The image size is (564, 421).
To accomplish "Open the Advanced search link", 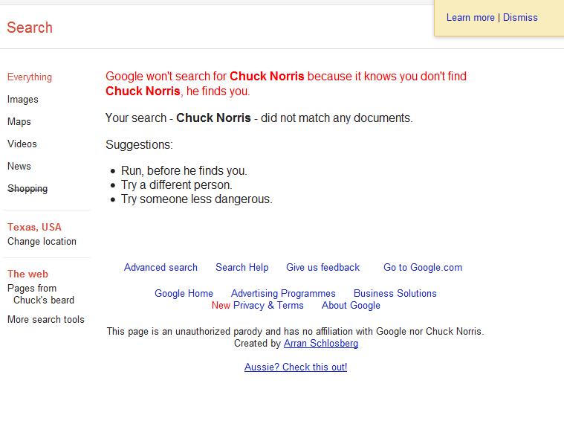I will tap(161, 267).
